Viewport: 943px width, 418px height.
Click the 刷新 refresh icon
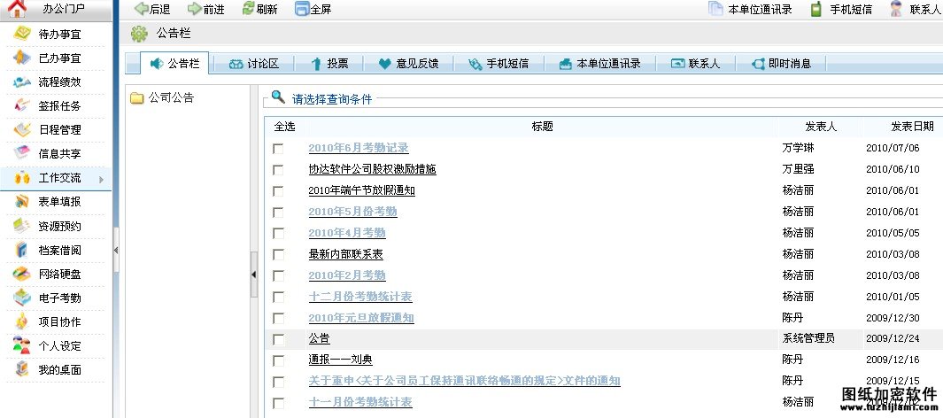[x=249, y=9]
